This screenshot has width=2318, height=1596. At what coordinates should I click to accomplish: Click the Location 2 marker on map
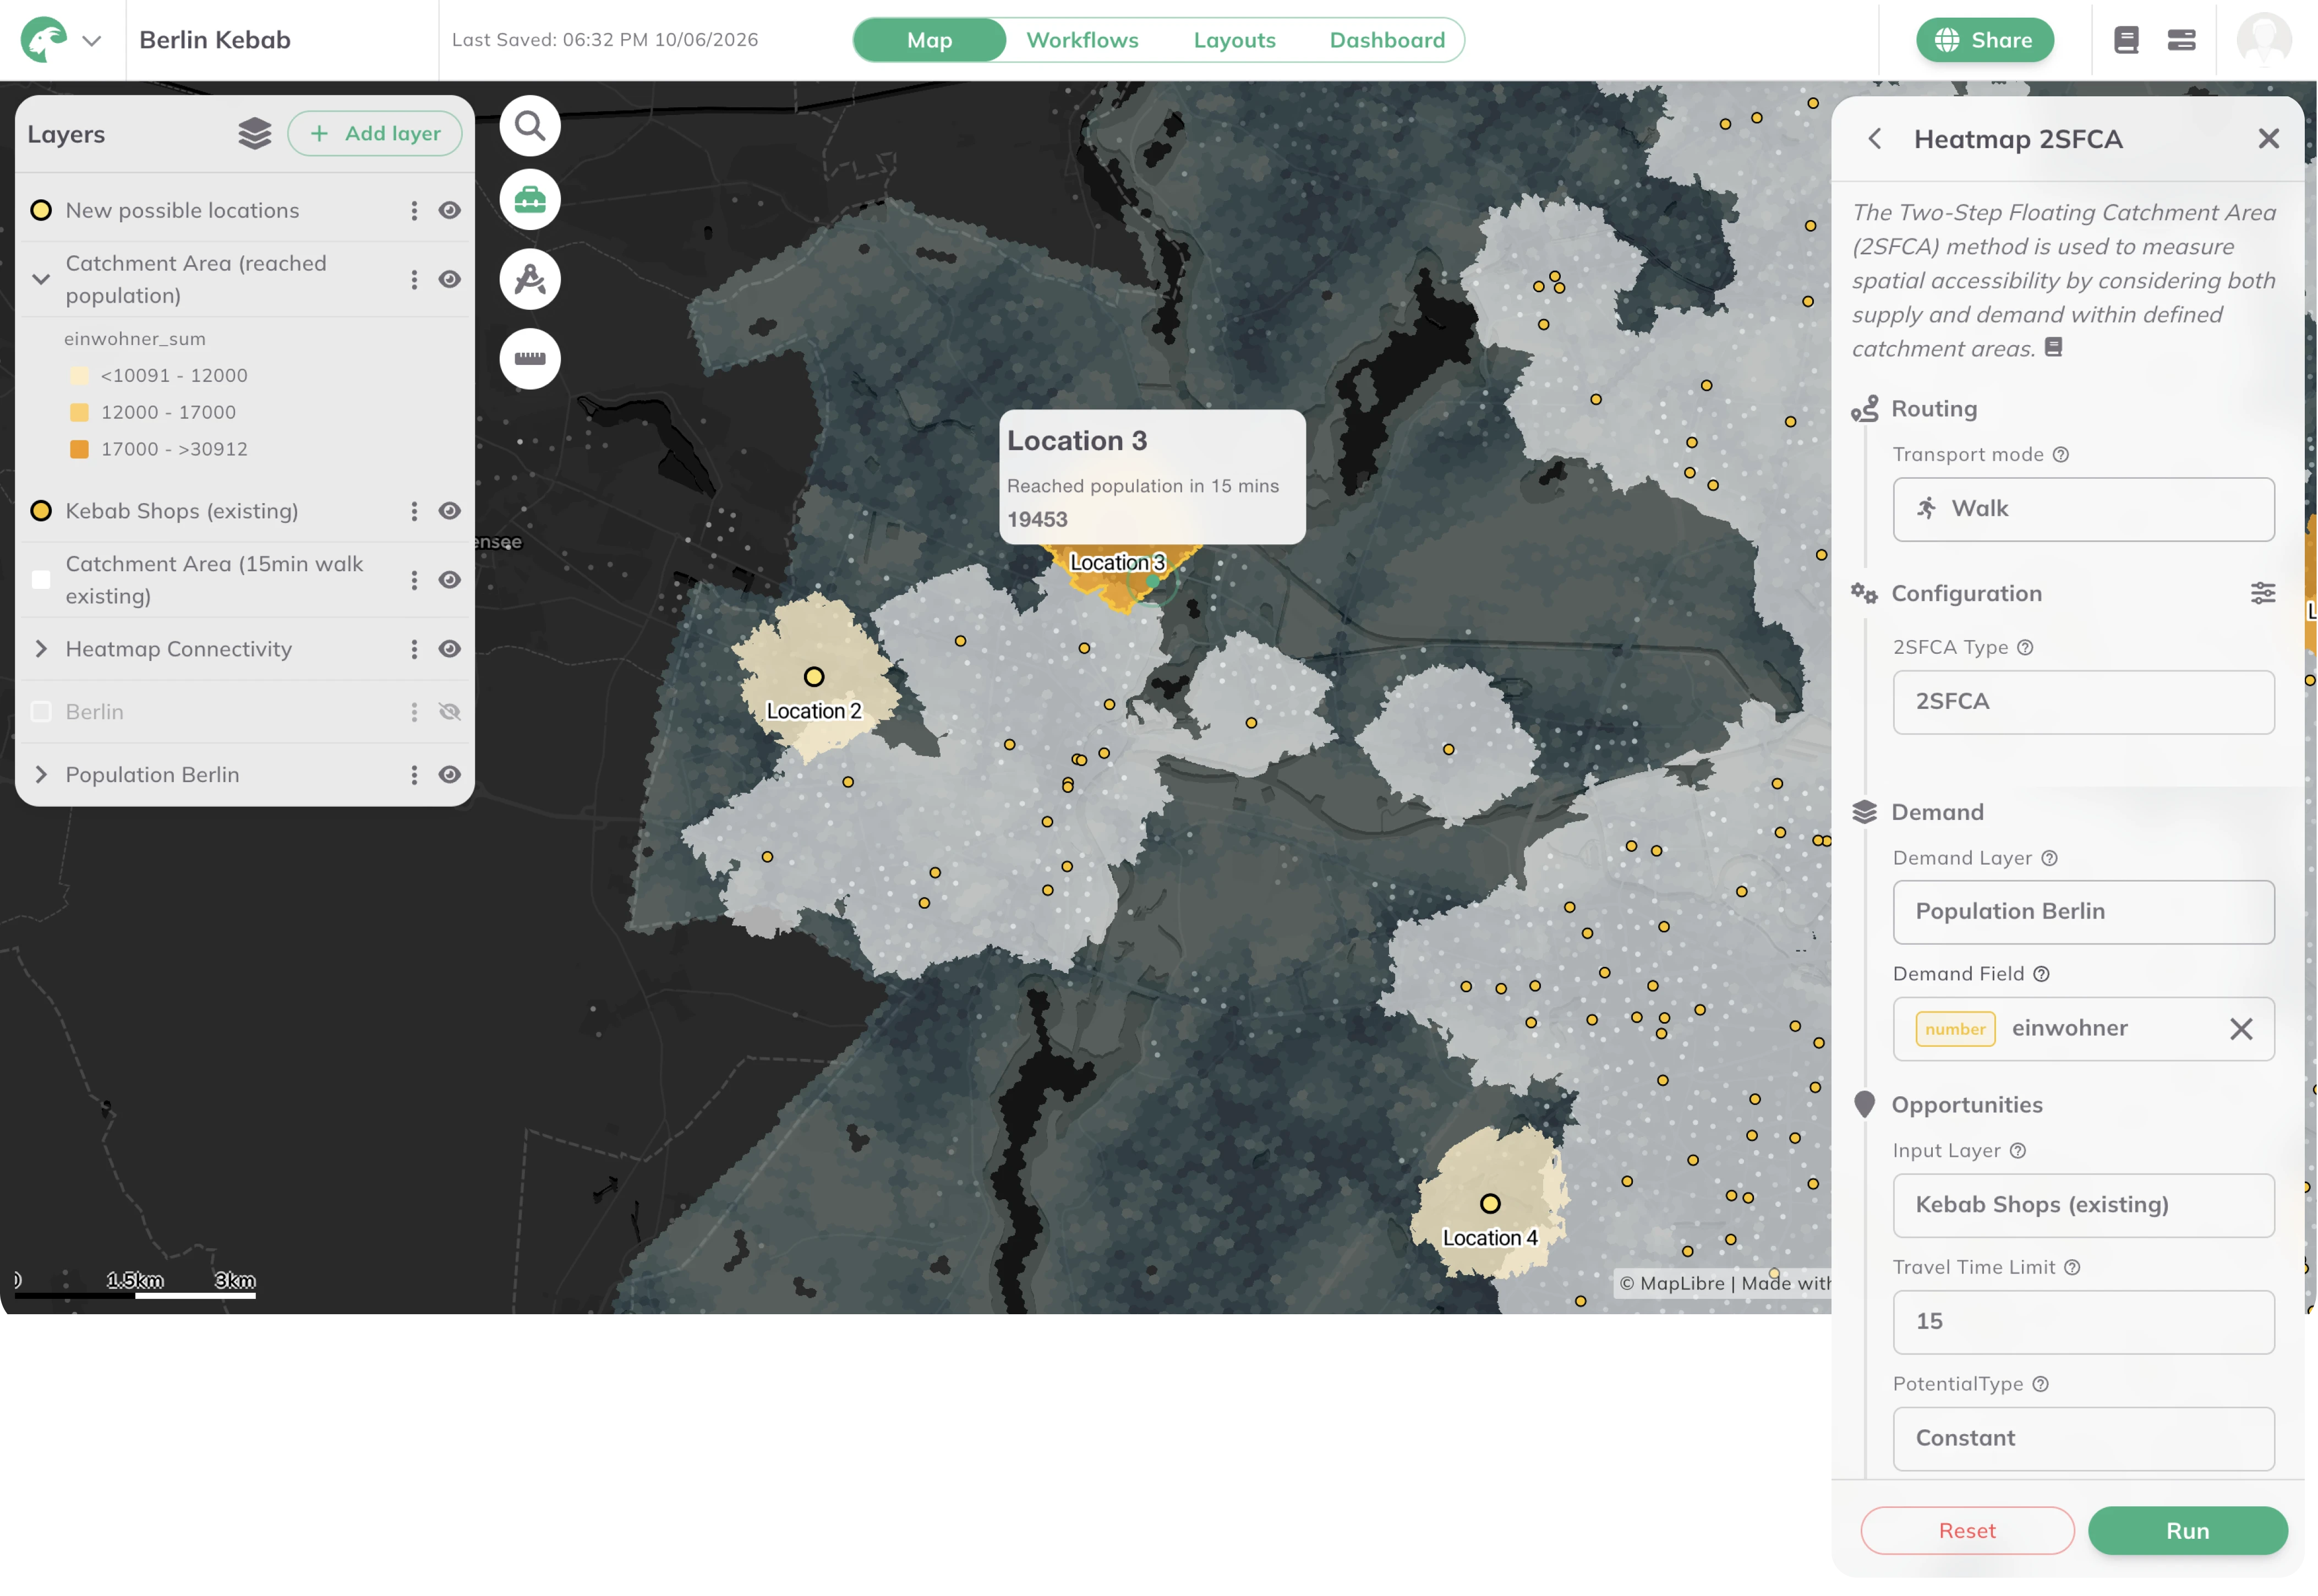[x=814, y=678]
